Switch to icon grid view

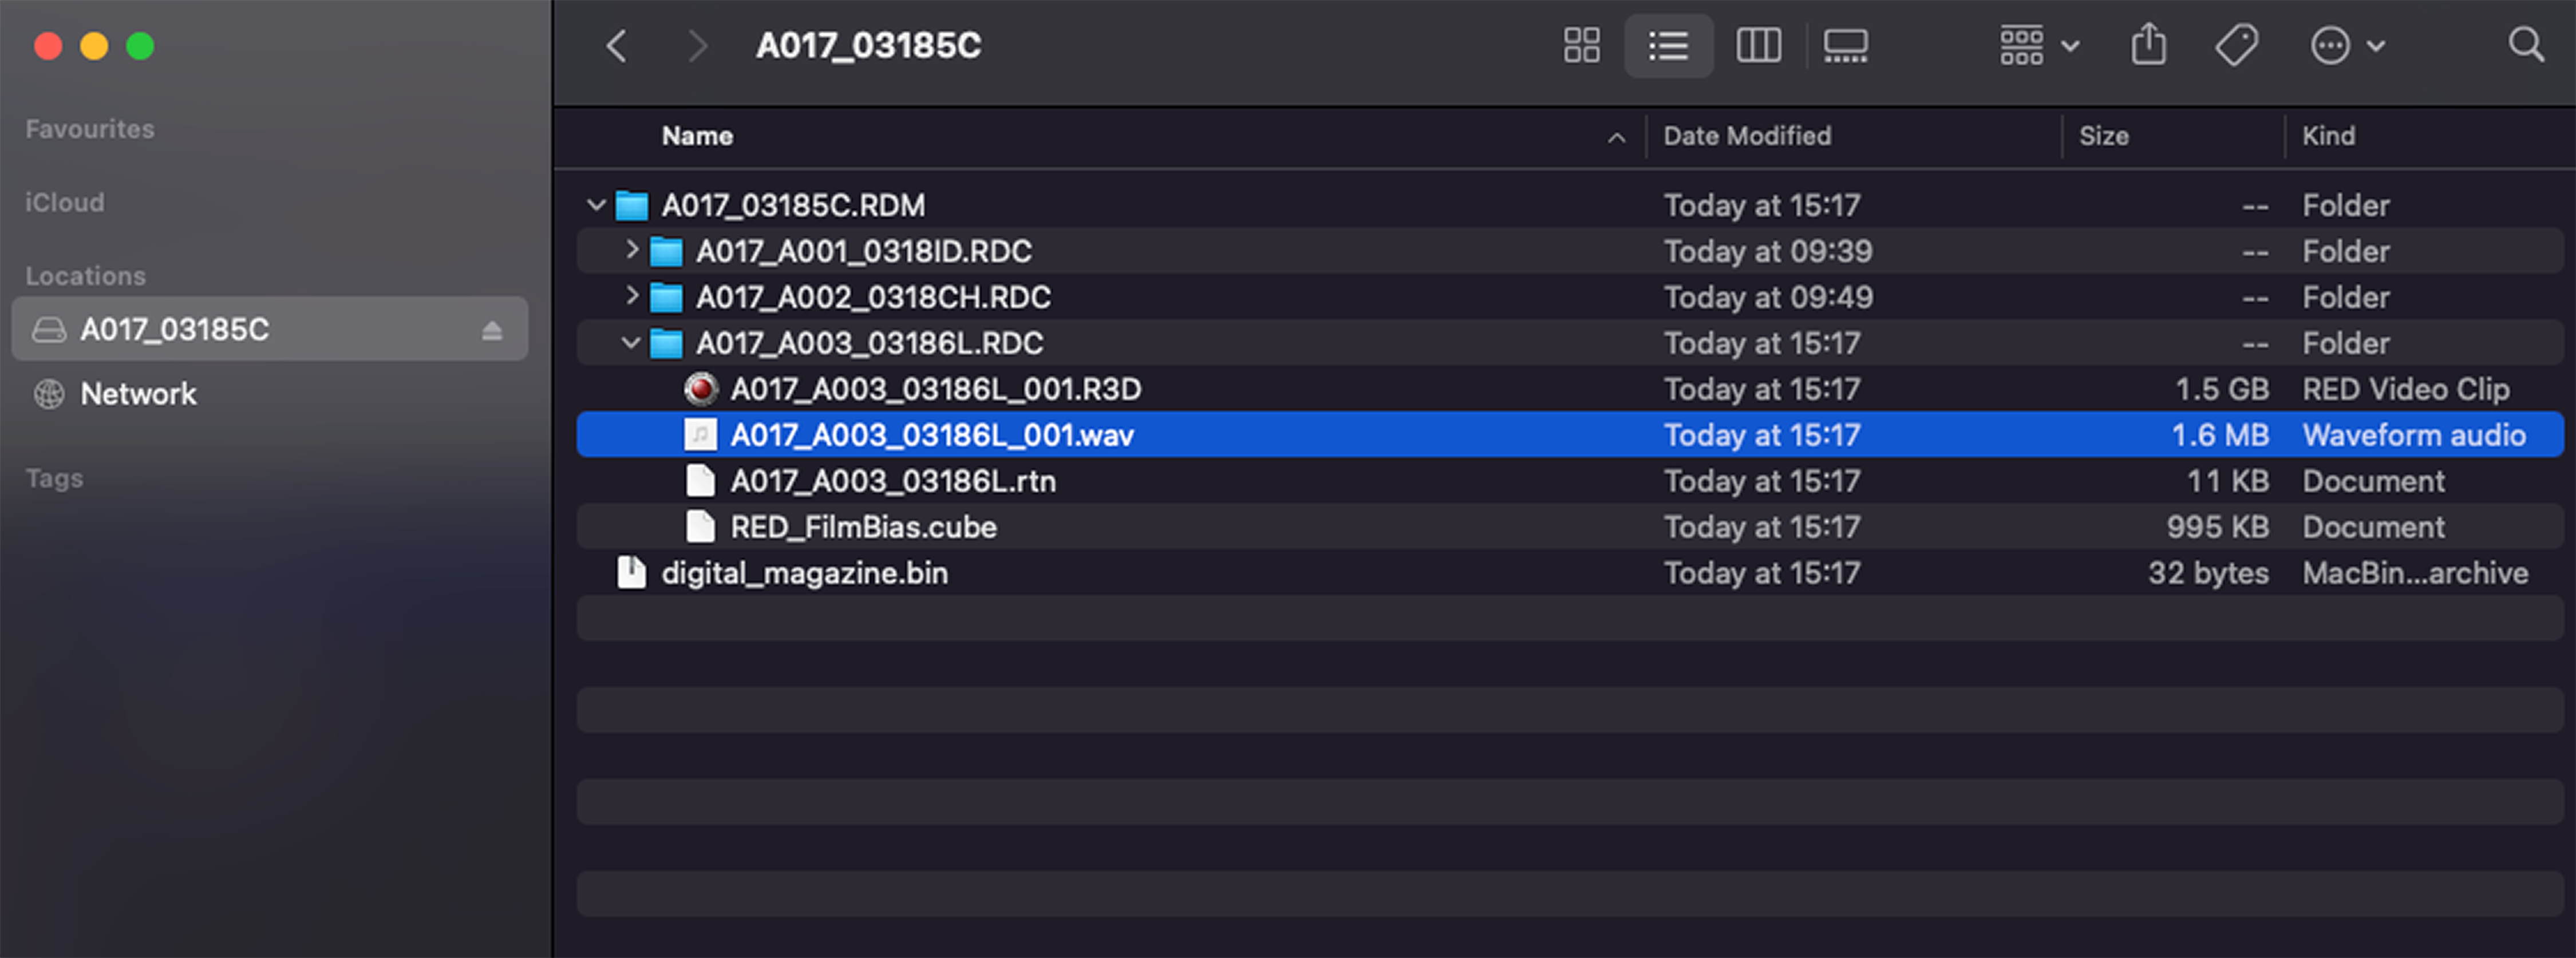[x=1581, y=46]
